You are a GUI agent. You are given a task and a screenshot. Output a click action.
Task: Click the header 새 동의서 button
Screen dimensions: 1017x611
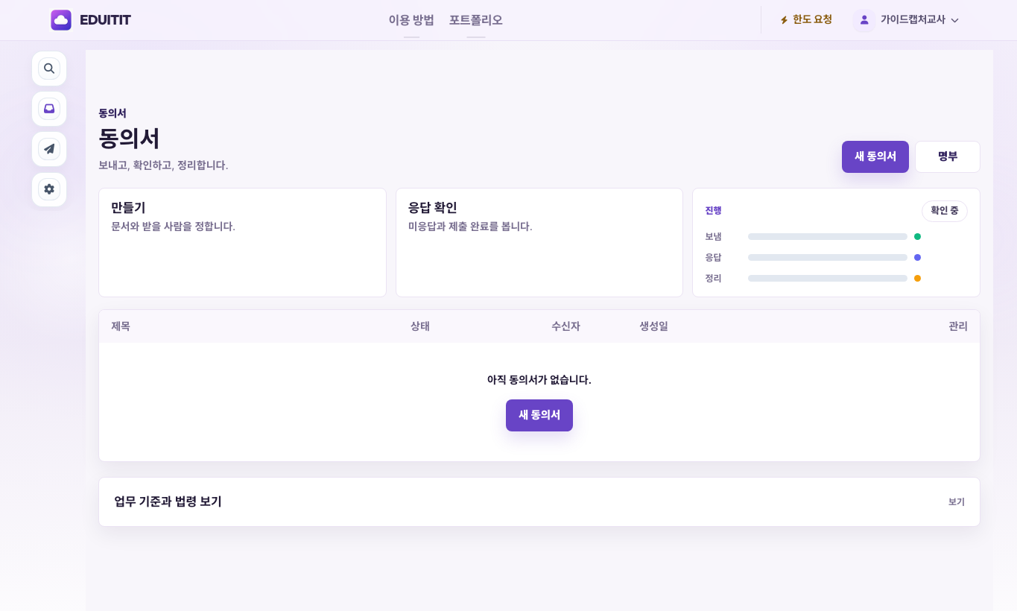pos(875,156)
